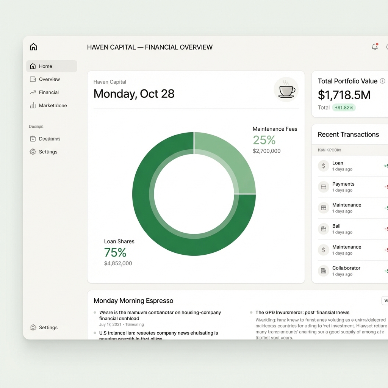Click the Payments transaction card icon
The width and height of the screenshot is (388, 388).
coord(323,187)
